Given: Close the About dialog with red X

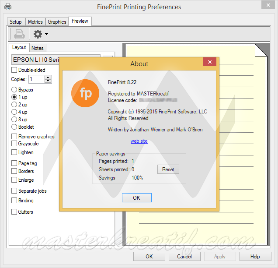Looking at the screenshot, I should pyautogui.click(x=209, y=62).
